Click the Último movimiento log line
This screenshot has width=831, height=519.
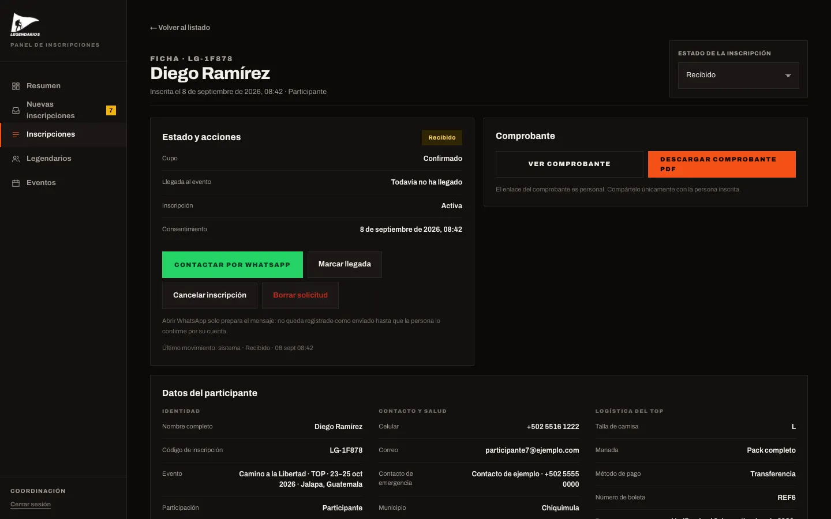point(238,348)
